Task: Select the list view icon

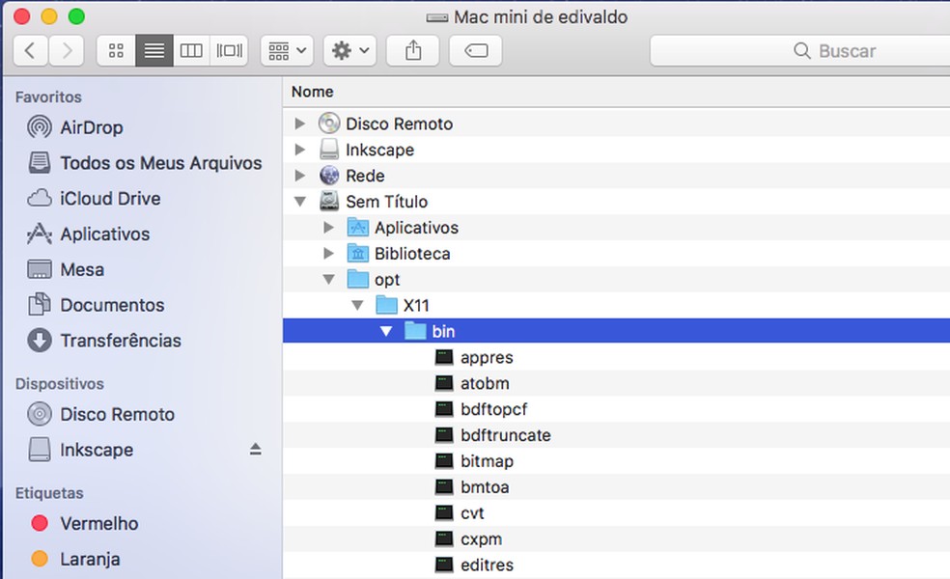Action: (154, 50)
